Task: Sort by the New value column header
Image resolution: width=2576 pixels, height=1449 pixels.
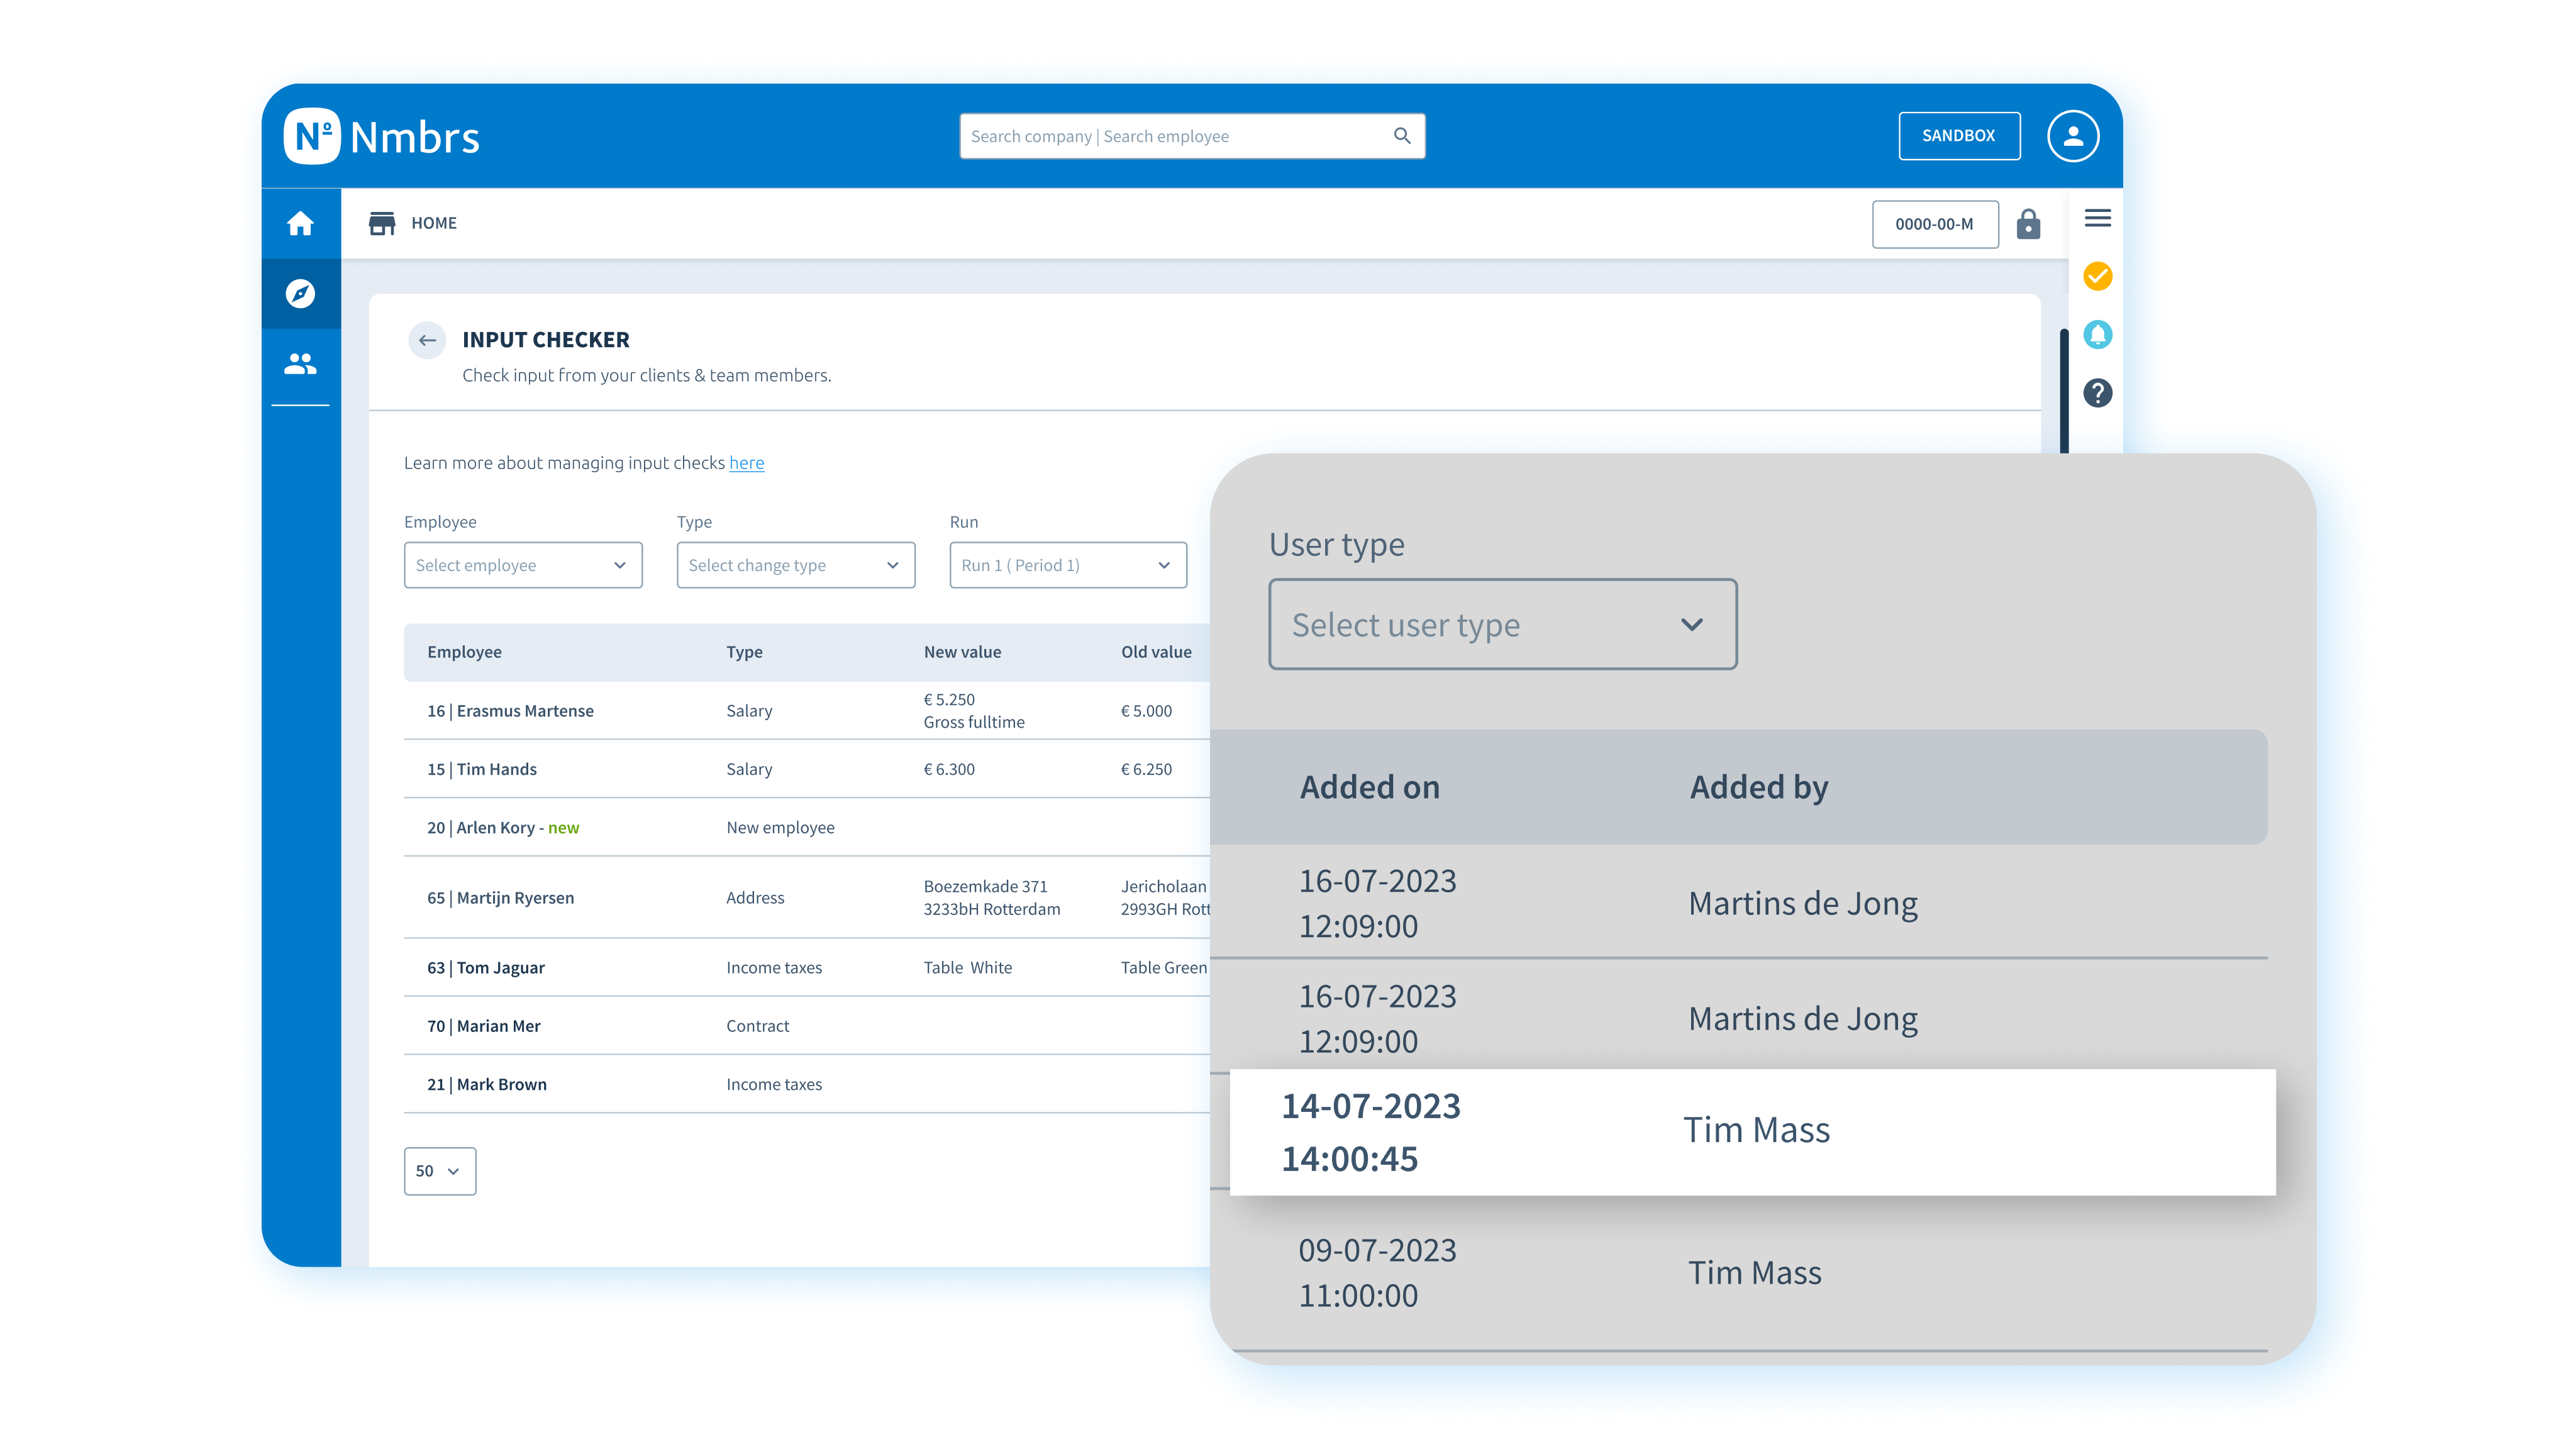Action: (x=962, y=652)
